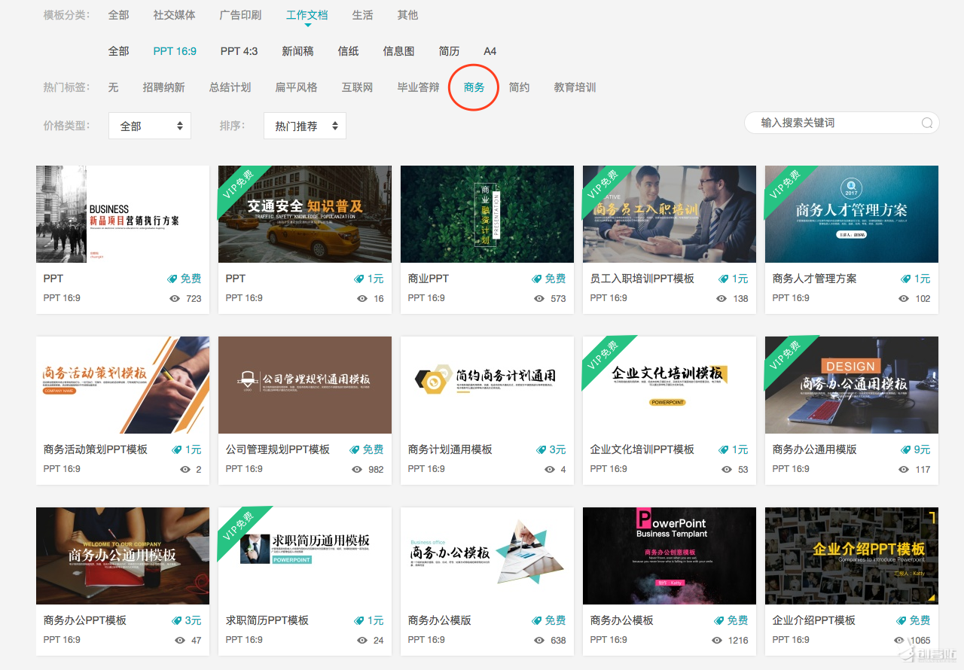Filter by 扁平风格 tag
Screen dimensions: 964x670
(296, 87)
